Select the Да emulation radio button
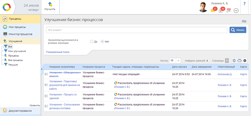 [x=91, y=42]
